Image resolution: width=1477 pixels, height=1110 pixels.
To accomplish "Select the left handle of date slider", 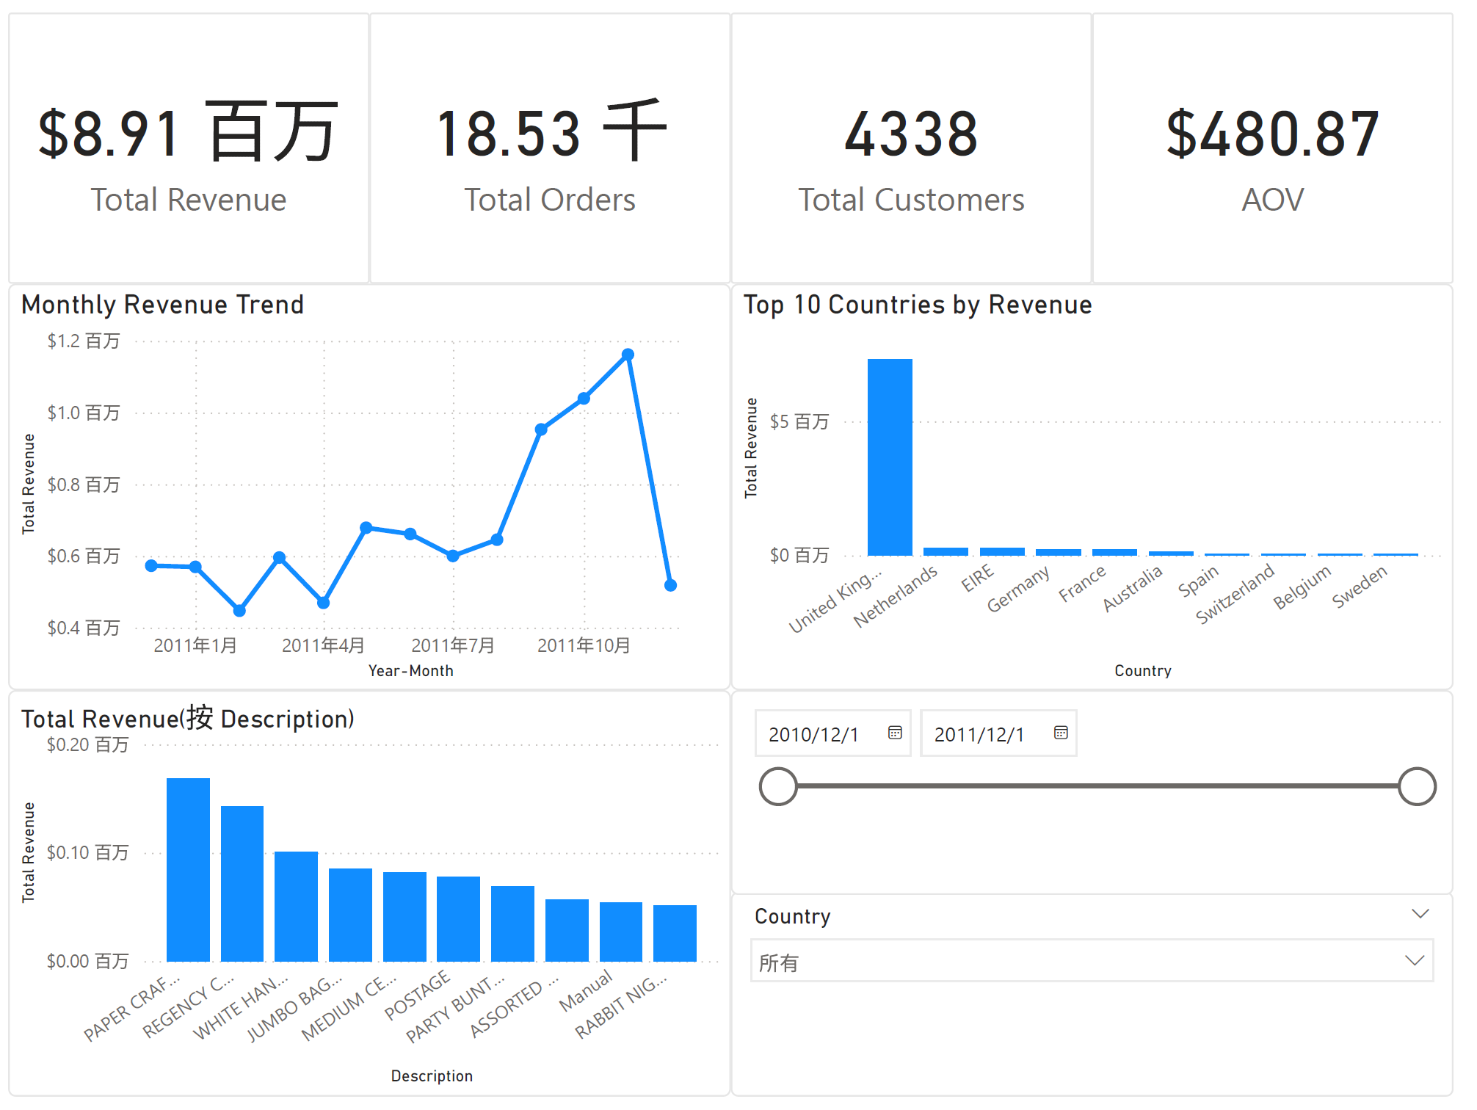I will [x=778, y=786].
